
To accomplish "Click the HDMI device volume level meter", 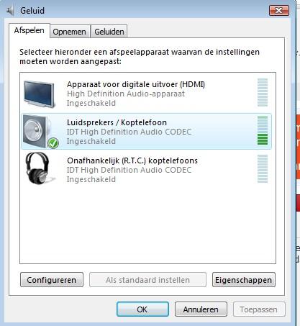I will point(263,93).
